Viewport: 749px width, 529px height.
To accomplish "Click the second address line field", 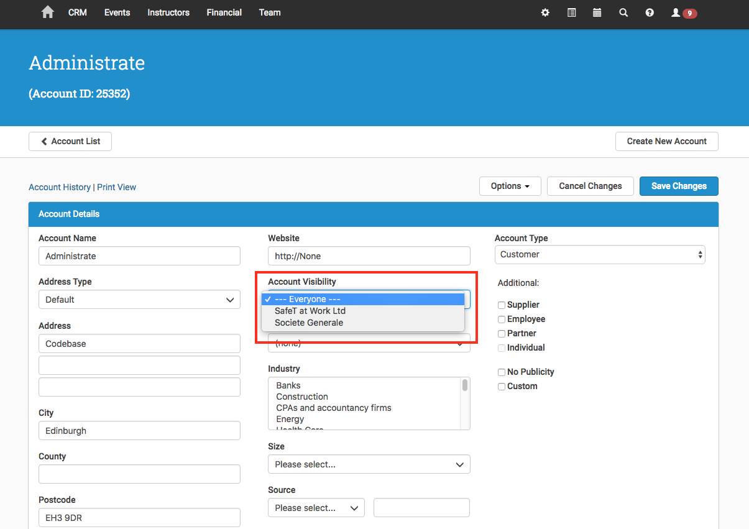I will 139,366.
